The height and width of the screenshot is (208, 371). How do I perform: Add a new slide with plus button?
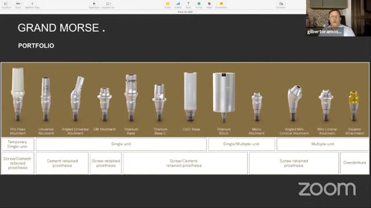(x=32, y=4)
